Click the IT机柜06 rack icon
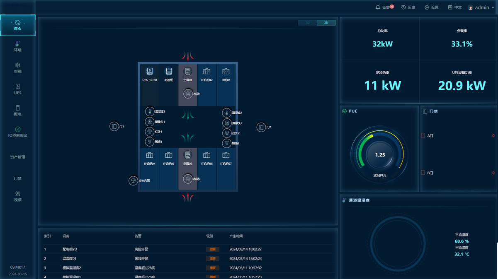498x279 pixels. click(206, 156)
